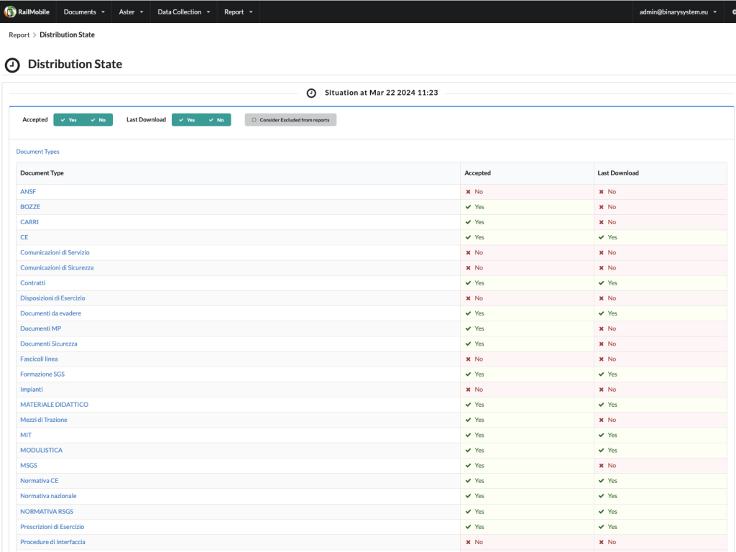736x552 pixels.
Task: Expand the Data Collection menu
Action: [x=183, y=11]
